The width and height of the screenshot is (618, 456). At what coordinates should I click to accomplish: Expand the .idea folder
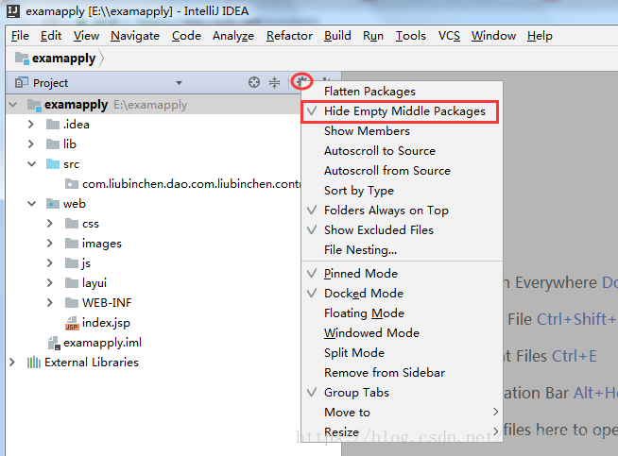coord(31,125)
